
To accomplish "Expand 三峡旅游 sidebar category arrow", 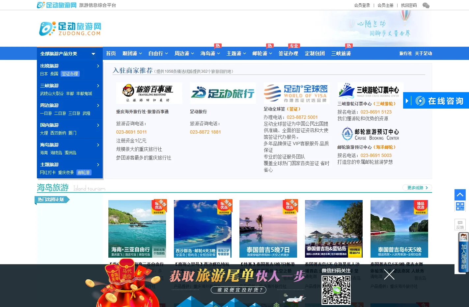I will tap(98, 86).
